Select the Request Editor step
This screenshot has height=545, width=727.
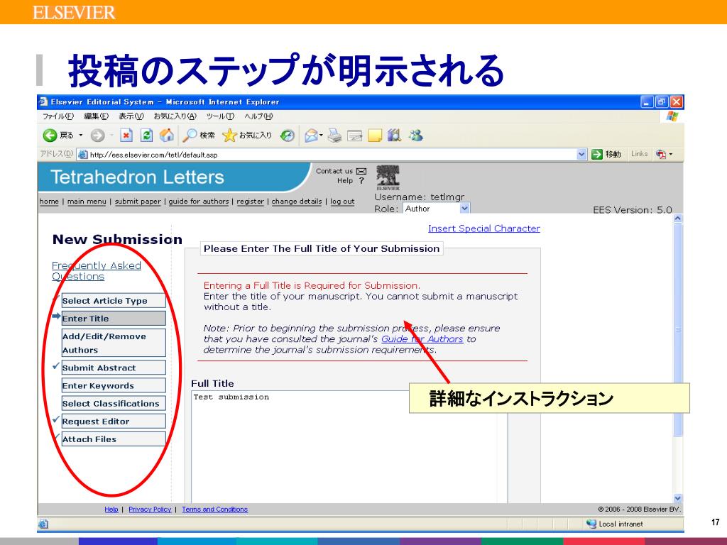point(114,422)
